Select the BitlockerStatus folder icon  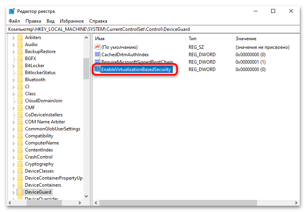pos(20,72)
